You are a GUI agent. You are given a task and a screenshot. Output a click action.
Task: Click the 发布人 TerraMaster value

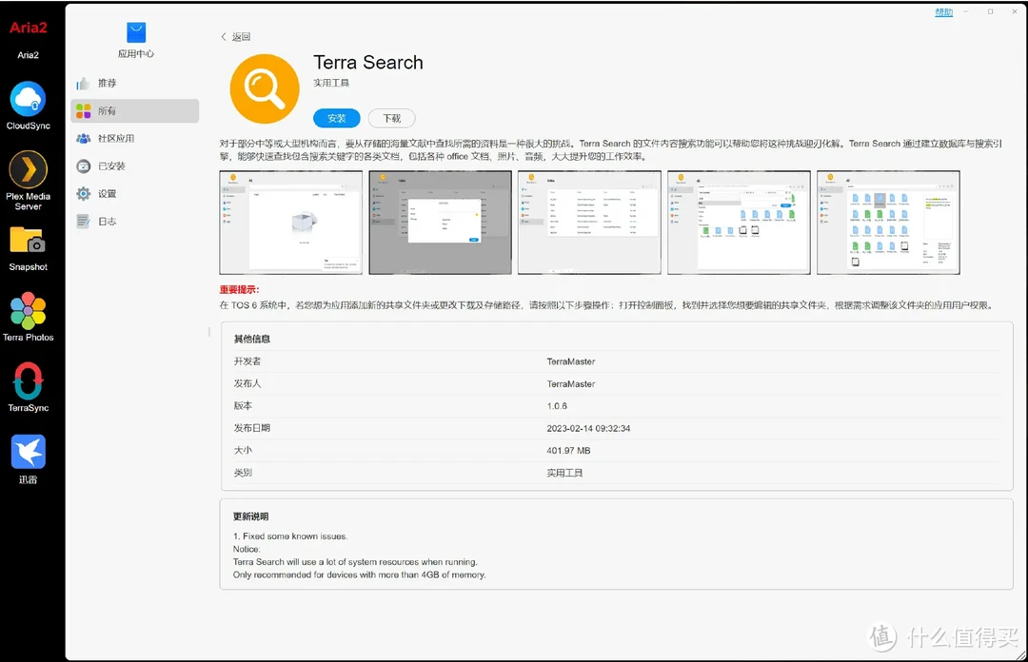coord(571,383)
